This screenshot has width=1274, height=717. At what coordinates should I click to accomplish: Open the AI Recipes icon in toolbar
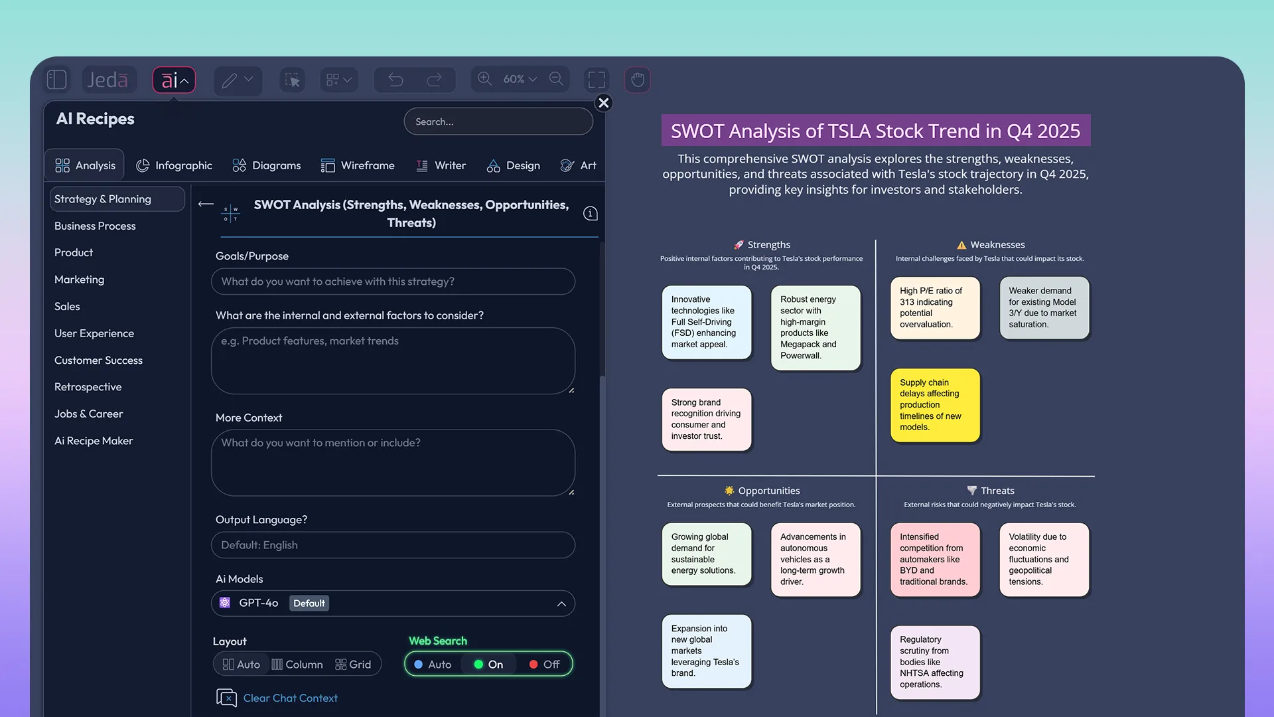(173, 80)
